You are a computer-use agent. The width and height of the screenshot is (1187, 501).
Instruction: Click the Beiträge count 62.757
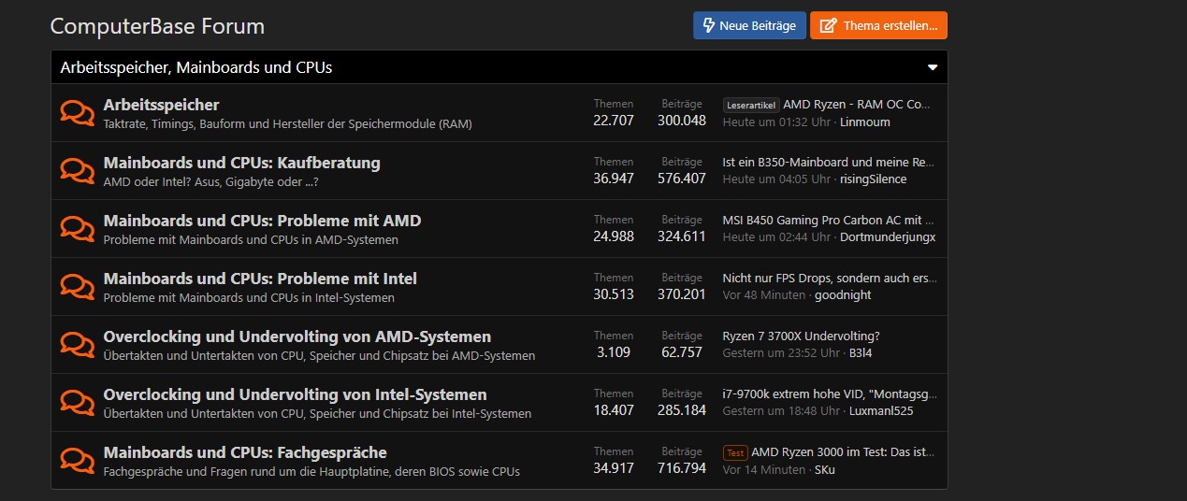[682, 352]
